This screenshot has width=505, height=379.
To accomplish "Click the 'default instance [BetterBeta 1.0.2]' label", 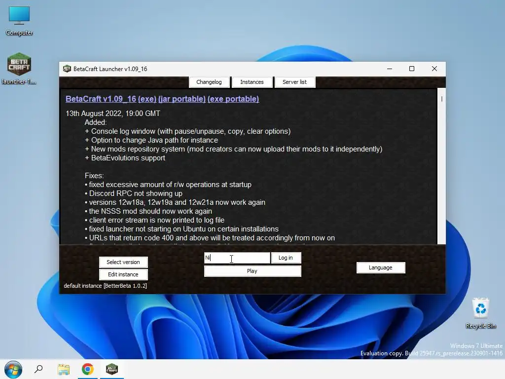I will pyautogui.click(x=106, y=286).
